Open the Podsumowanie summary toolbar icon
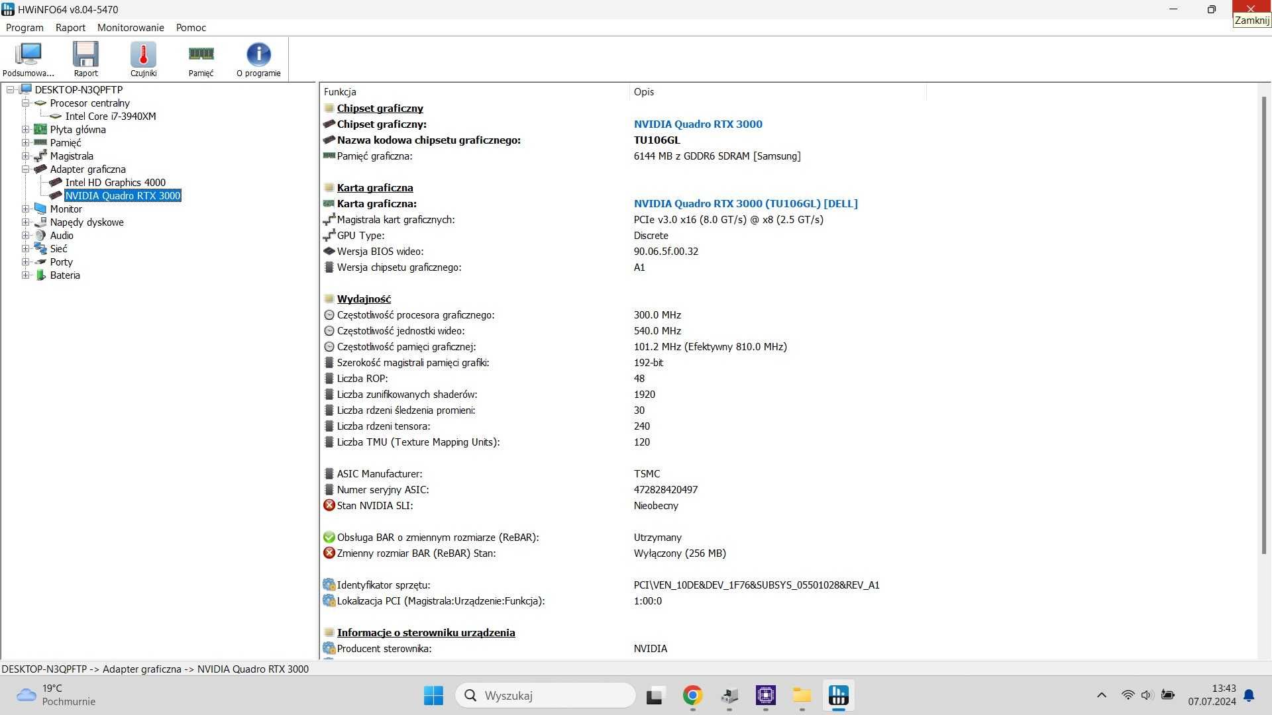The image size is (1272, 715). coord(28,60)
